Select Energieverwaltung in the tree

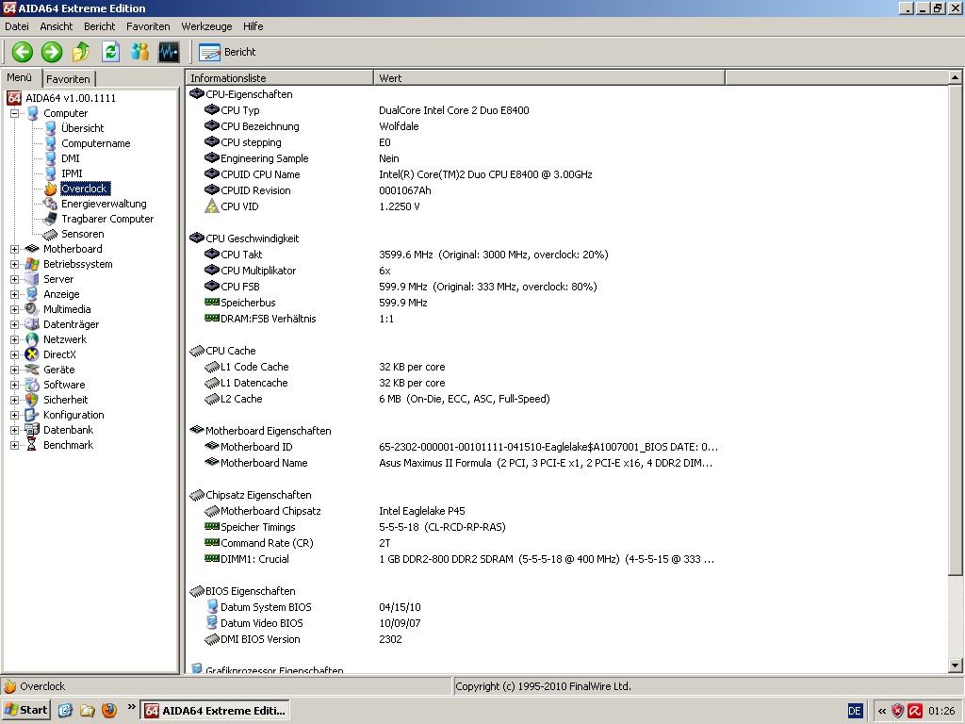click(104, 204)
